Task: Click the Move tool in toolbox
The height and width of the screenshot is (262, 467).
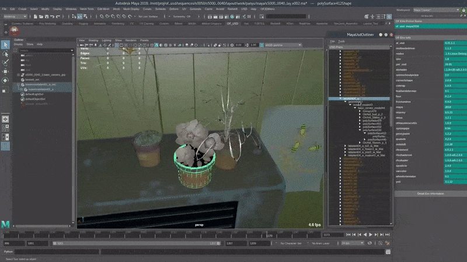Action: click(x=5, y=72)
